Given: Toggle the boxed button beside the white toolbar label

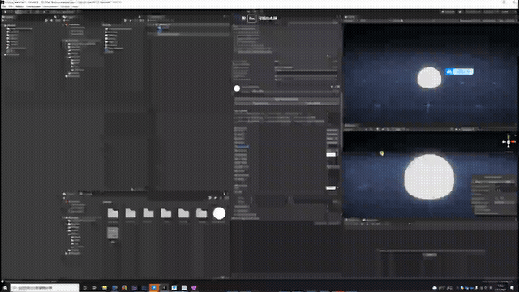Looking at the screenshot, I should pyautogui.click(x=252, y=19).
